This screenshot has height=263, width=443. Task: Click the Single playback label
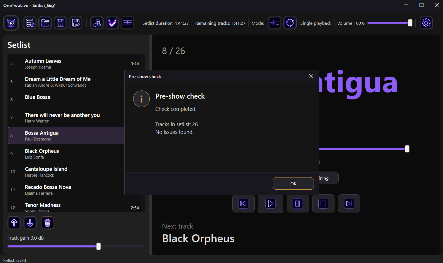(316, 23)
